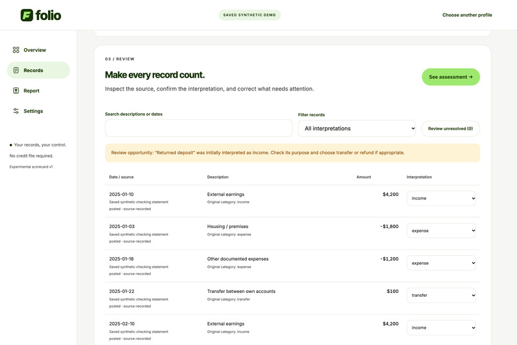Click the folio logo icon
This screenshot has height=345, width=517.
[x=27, y=15]
